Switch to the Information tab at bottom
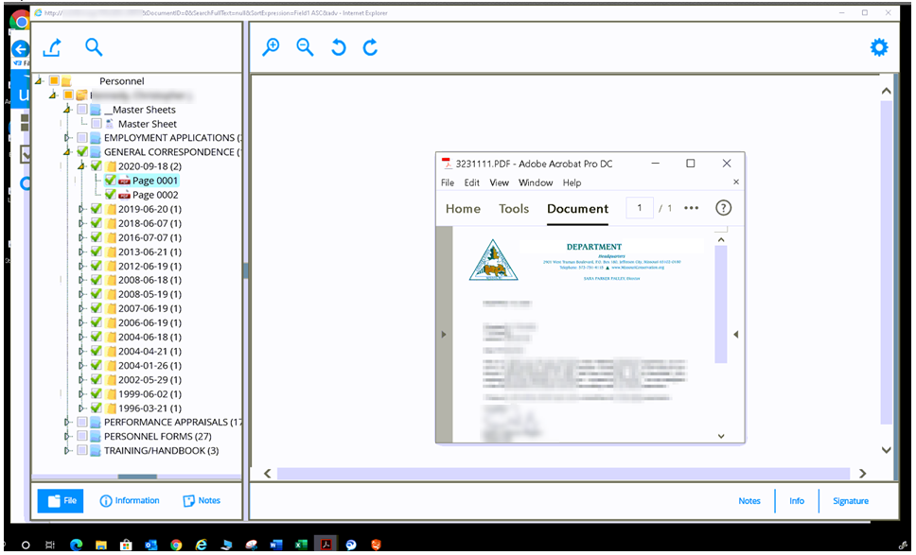 [x=130, y=500]
